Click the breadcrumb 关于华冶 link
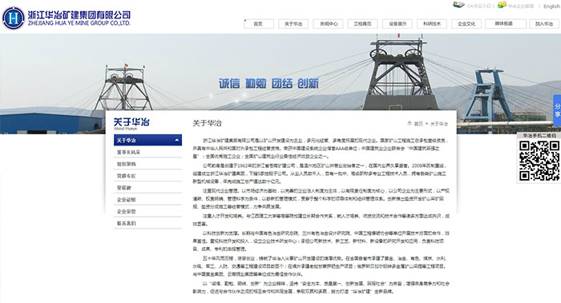This screenshot has width=561, height=303. [439, 124]
